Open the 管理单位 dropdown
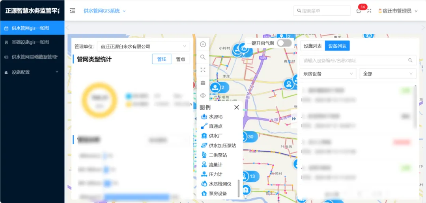Image resolution: width=426 pixels, height=203 pixels. point(143,47)
